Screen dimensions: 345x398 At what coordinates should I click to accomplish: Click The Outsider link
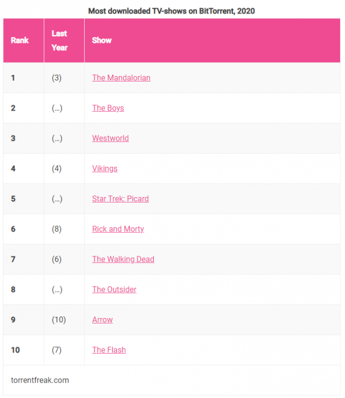click(114, 289)
